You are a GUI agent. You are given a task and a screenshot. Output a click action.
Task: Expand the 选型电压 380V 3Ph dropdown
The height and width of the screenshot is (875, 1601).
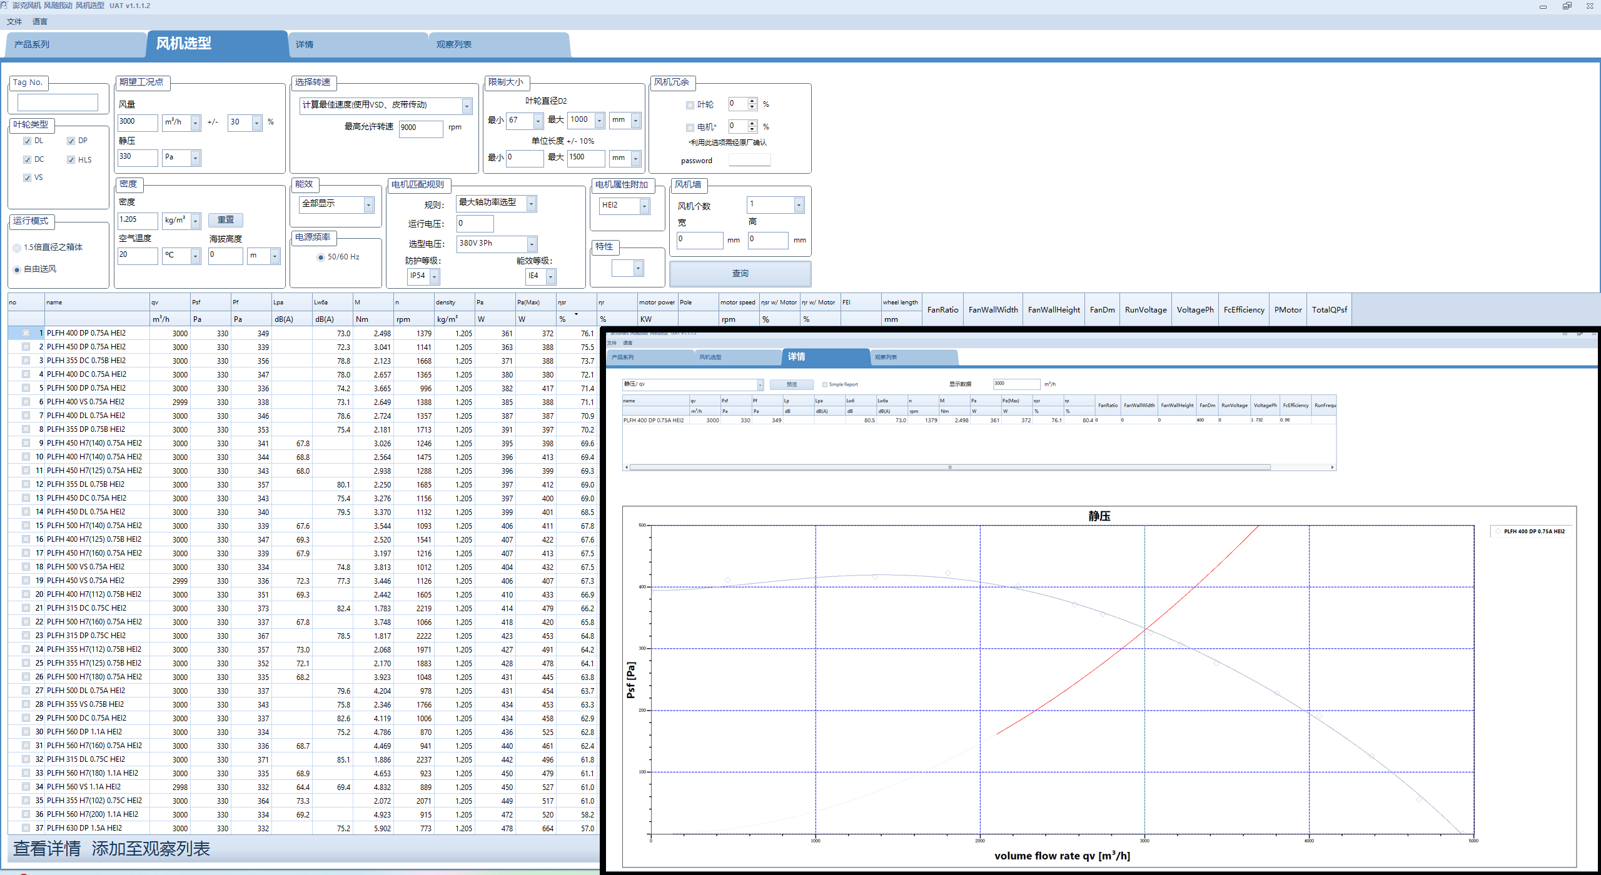(532, 244)
